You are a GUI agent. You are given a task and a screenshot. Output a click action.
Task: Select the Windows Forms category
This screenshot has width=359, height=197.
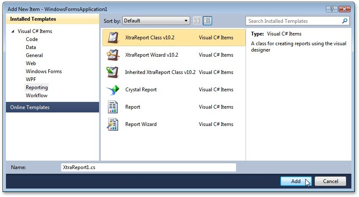point(44,71)
